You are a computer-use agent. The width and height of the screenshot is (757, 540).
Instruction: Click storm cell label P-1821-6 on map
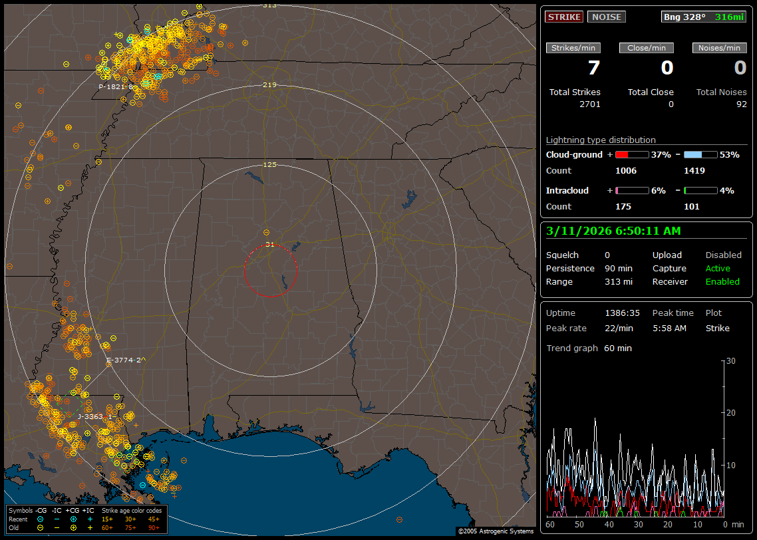coord(116,87)
